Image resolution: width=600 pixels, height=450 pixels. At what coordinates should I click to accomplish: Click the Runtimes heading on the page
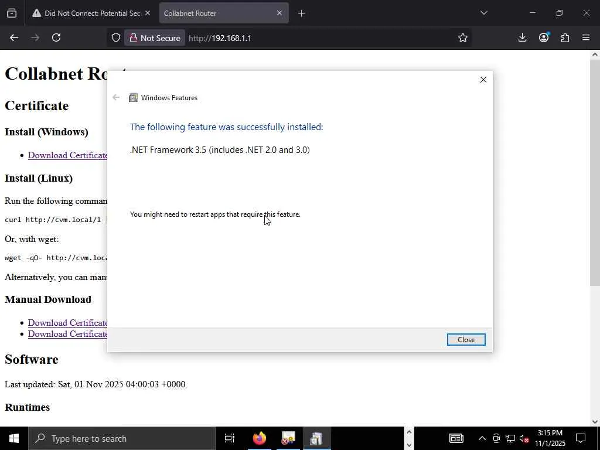(27, 407)
